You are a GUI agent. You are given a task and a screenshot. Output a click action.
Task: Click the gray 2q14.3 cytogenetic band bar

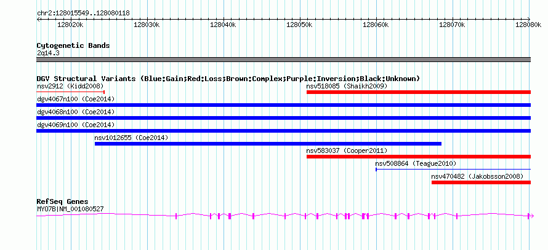click(x=284, y=59)
